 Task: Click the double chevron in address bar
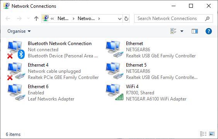(x=52, y=18)
